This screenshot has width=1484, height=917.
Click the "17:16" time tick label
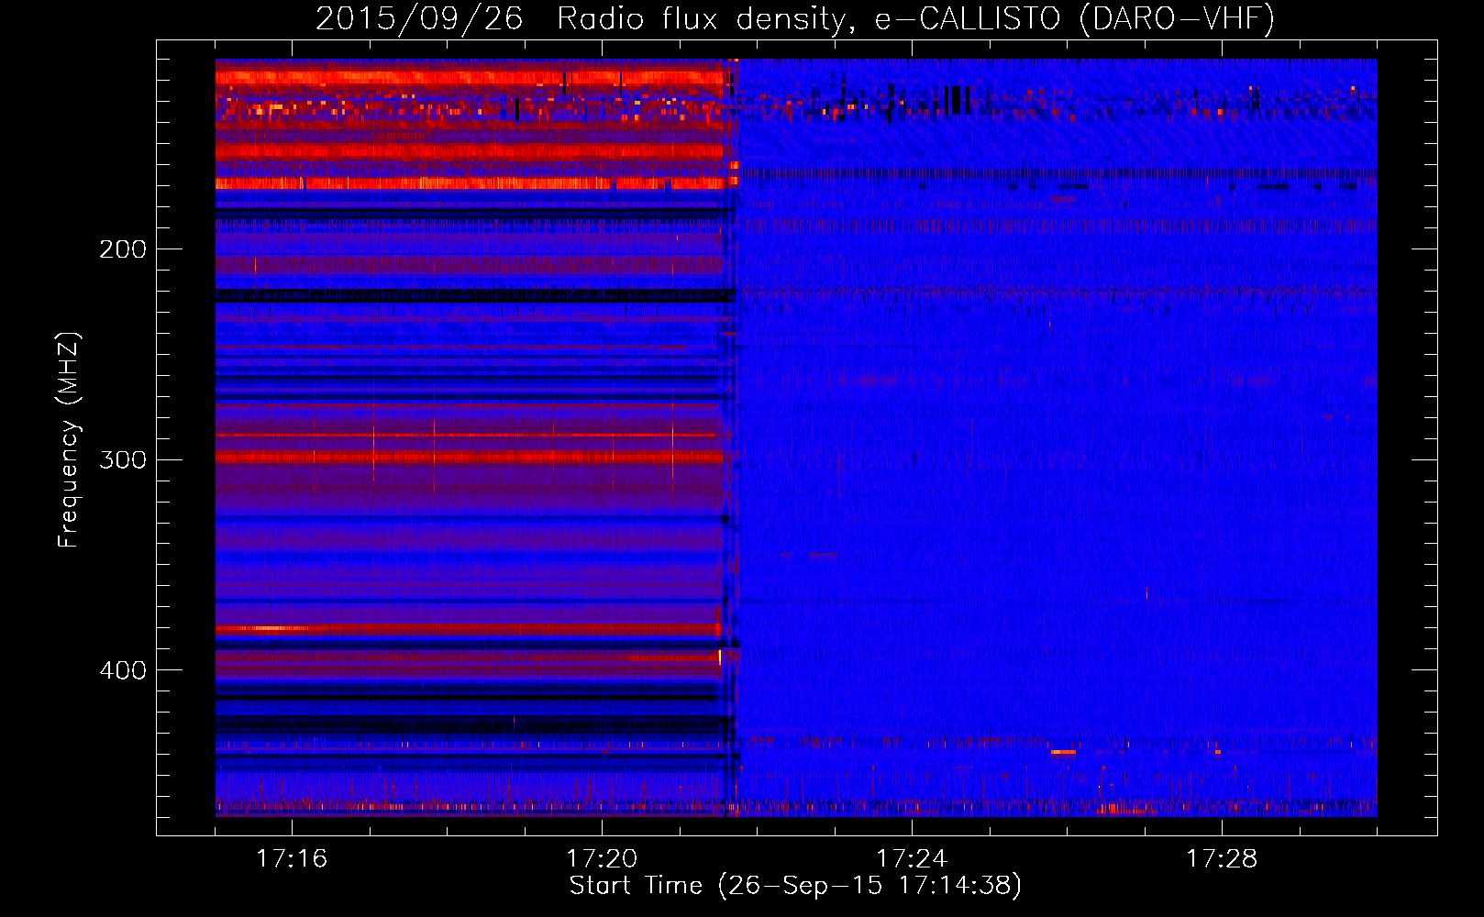(292, 859)
